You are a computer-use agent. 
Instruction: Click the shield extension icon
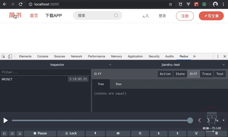pos(181,4)
